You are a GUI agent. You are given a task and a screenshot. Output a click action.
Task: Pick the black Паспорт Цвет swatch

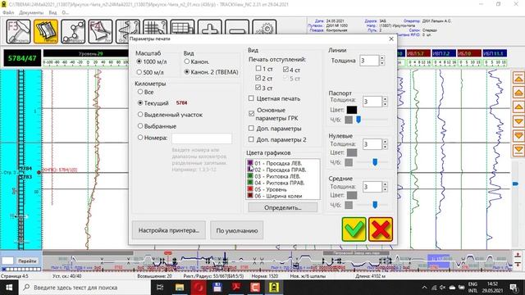pos(352,110)
